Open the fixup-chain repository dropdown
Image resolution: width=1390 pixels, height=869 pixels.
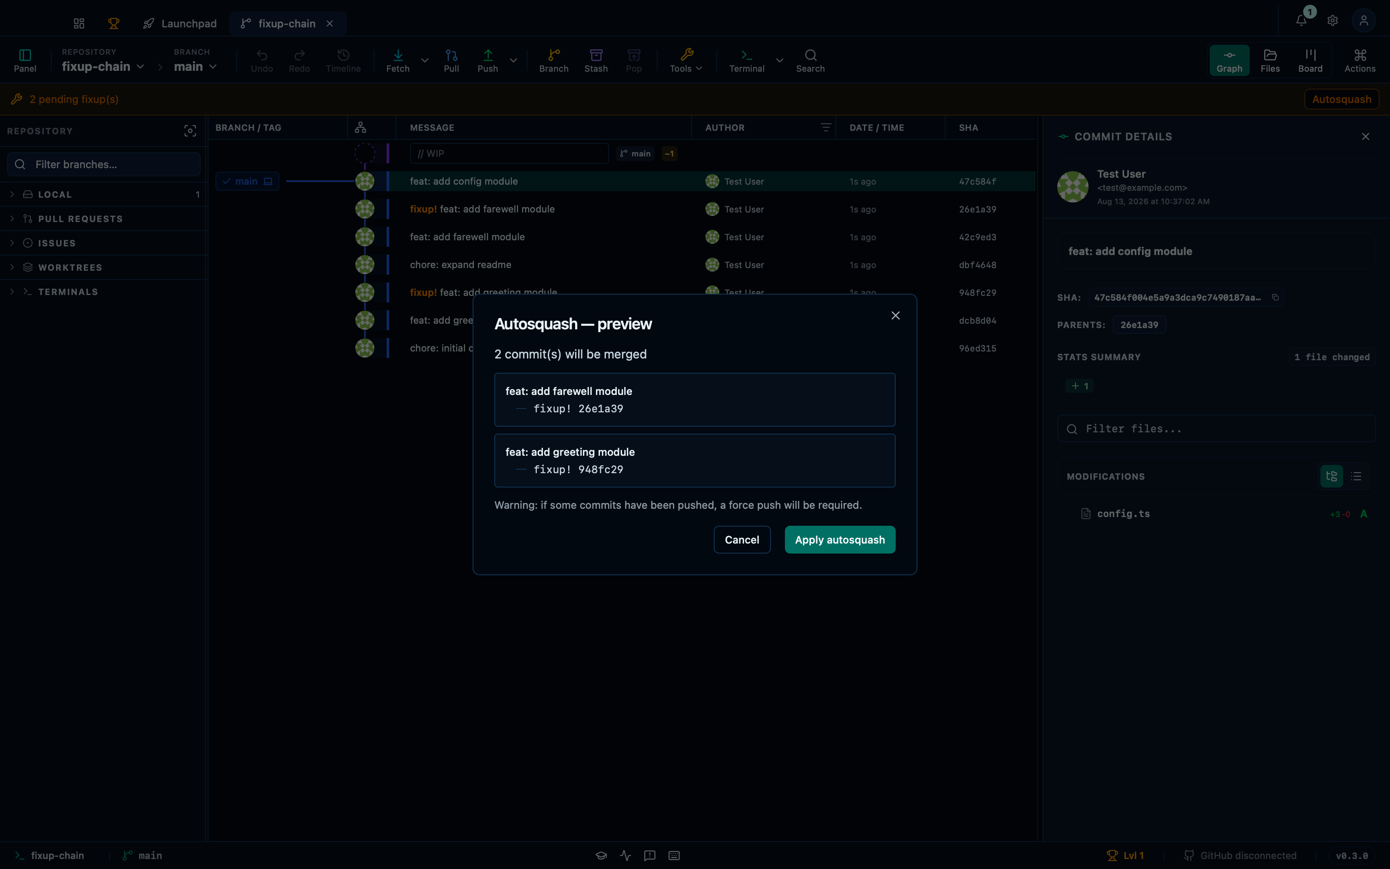click(x=103, y=66)
